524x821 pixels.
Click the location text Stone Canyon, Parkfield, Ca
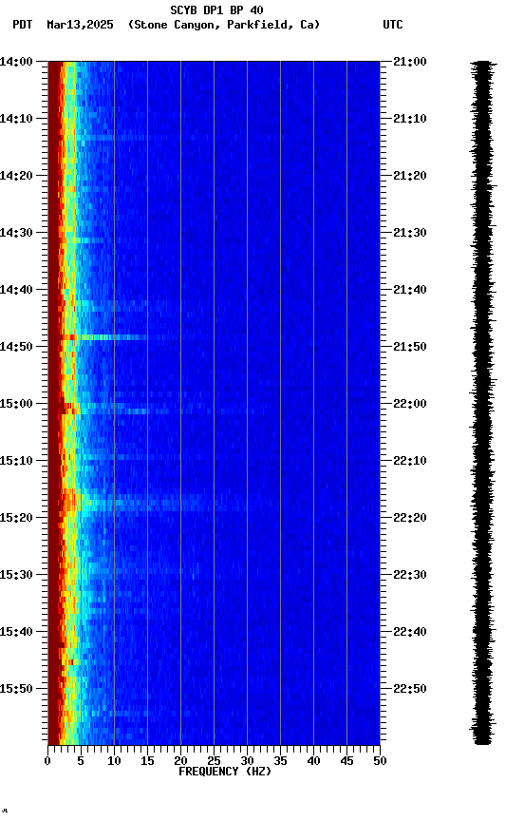tap(224, 25)
